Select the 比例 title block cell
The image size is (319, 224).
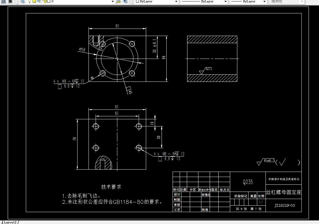(261, 196)
